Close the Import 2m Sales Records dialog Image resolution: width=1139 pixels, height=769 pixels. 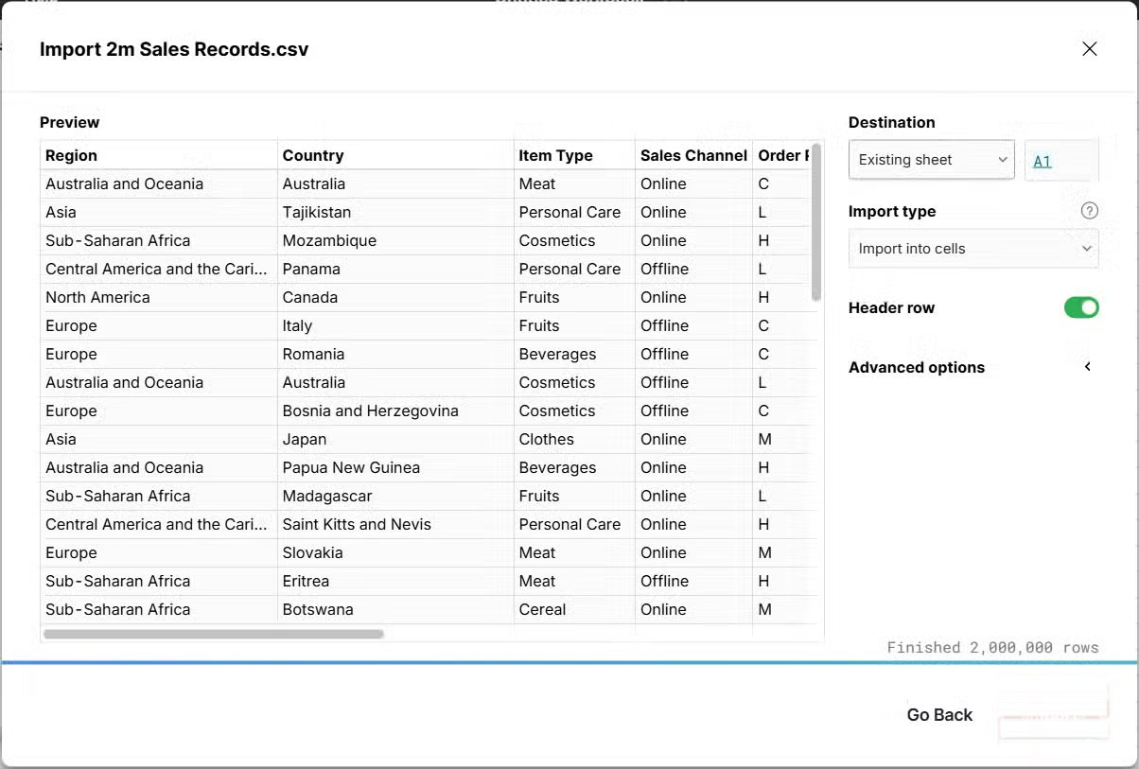tap(1089, 48)
